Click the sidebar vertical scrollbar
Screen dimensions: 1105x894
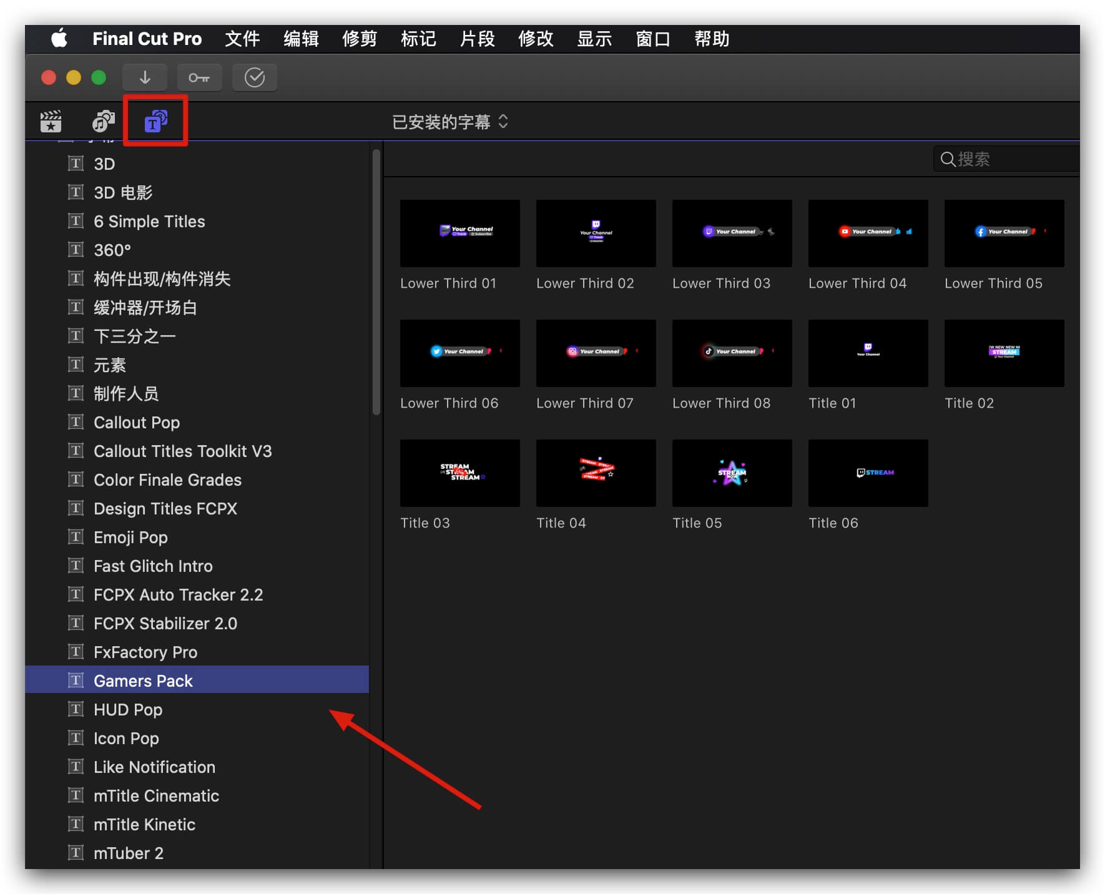click(x=376, y=282)
